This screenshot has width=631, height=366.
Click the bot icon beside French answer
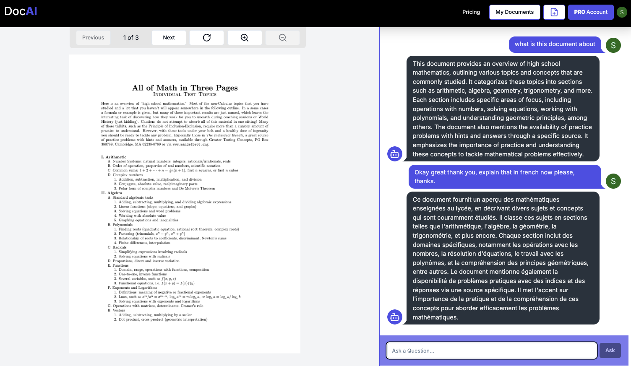point(394,317)
